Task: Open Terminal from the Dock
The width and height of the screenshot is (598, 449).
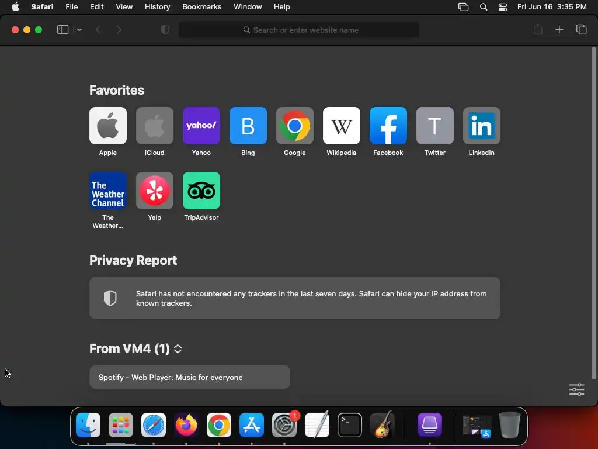Action: point(350,425)
